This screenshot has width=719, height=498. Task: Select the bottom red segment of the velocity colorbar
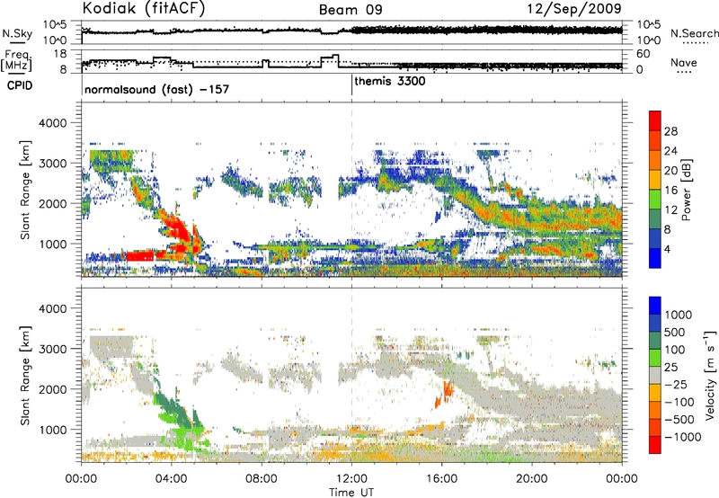[655, 445]
